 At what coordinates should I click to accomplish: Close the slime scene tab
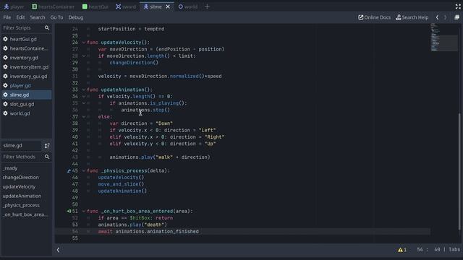click(168, 6)
